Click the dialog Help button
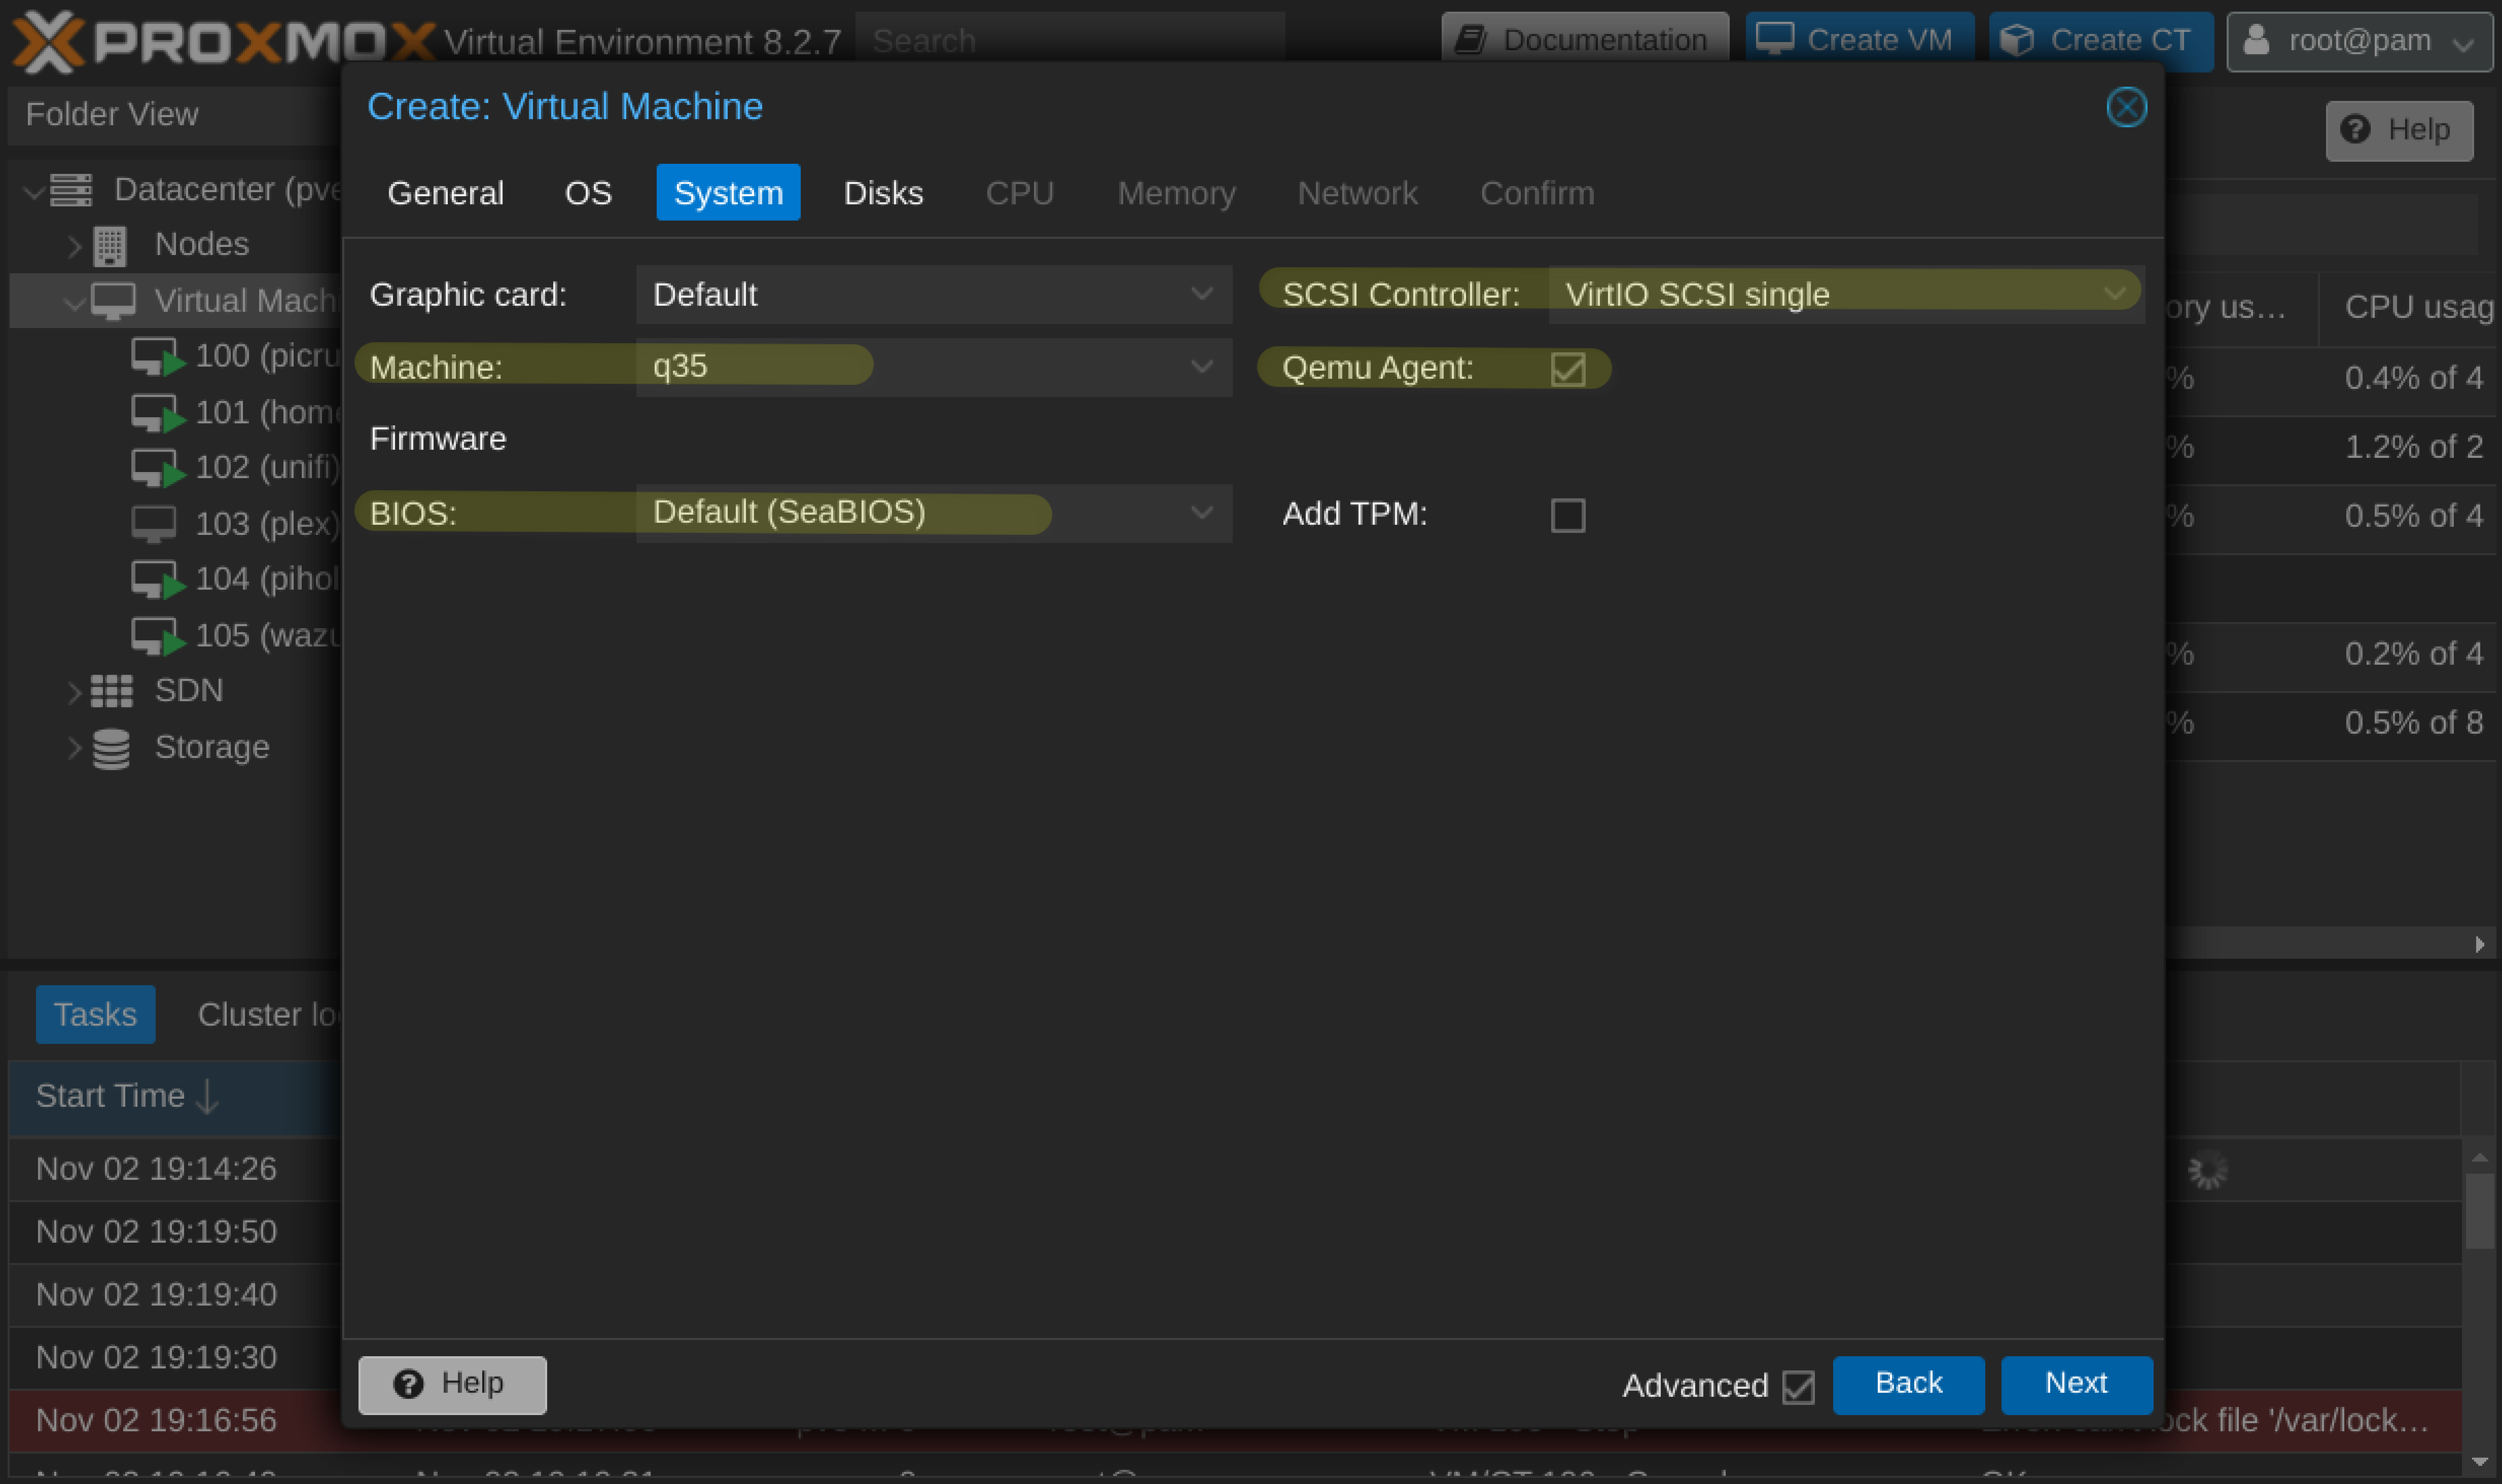The width and height of the screenshot is (2502, 1484). (x=452, y=1384)
